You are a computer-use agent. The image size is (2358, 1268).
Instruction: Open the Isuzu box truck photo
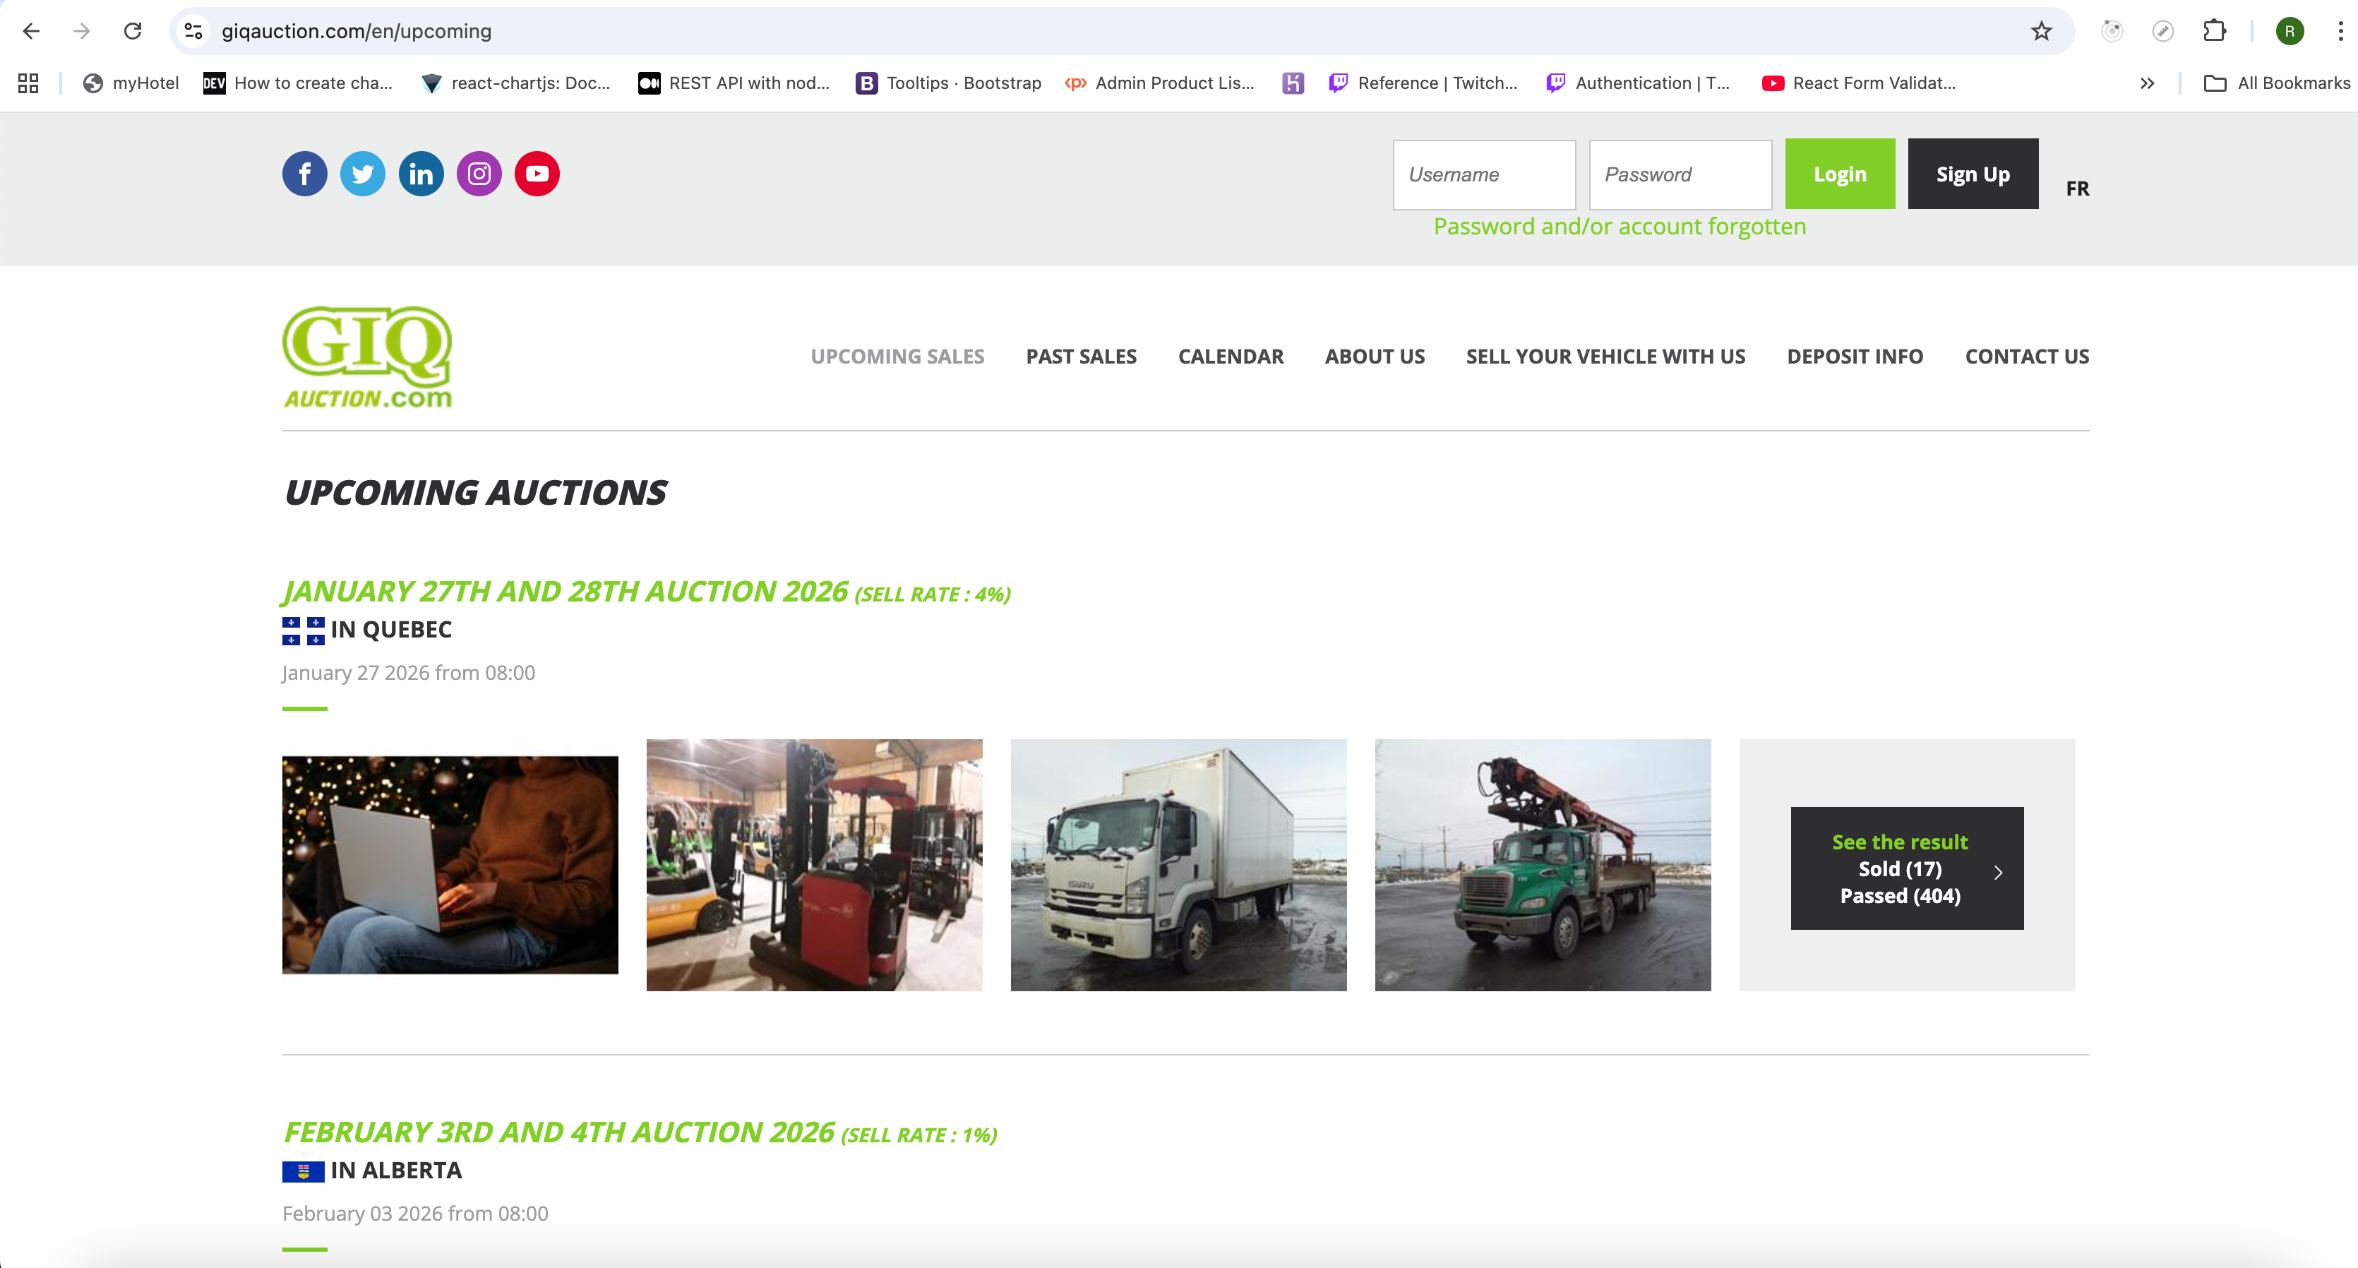[x=1178, y=864]
